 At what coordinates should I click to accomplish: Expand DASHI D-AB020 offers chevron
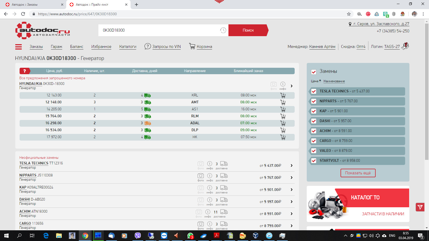pos(292,202)
